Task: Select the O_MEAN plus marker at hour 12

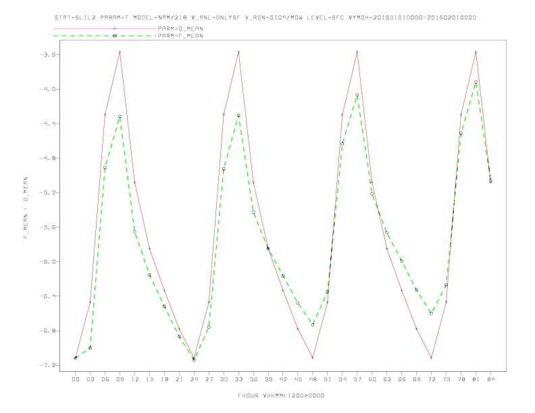Action: point(135,183)
